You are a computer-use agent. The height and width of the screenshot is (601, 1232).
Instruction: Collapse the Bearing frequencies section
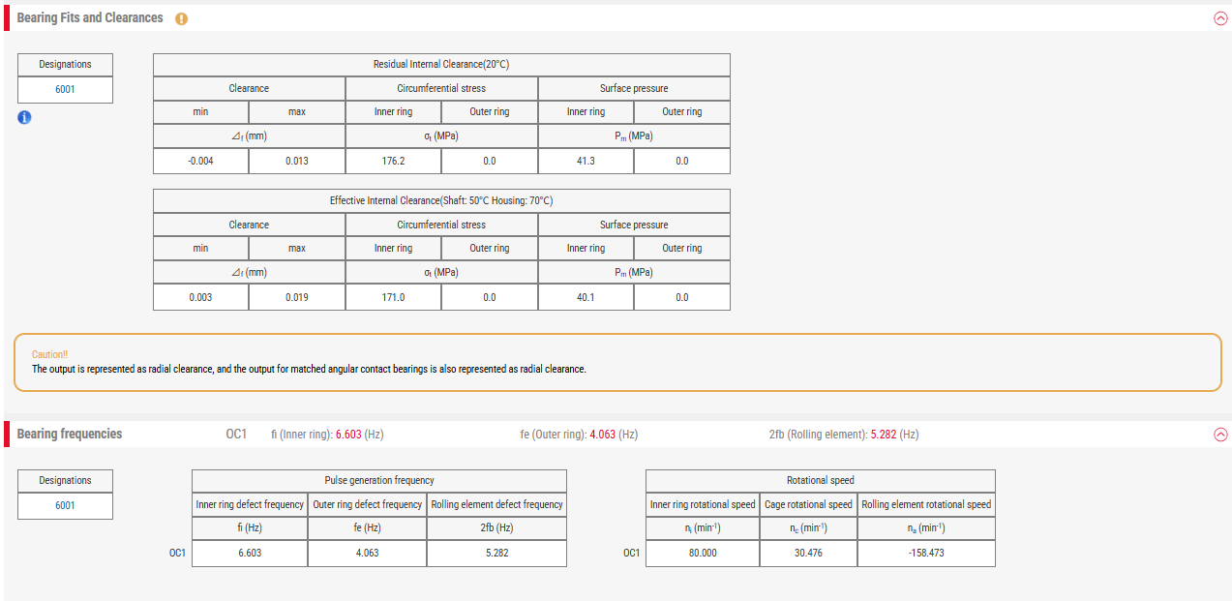(1220, 434)
